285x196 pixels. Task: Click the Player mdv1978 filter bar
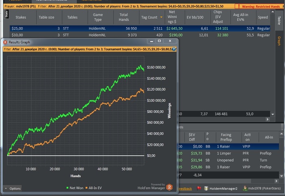[119, 7]
